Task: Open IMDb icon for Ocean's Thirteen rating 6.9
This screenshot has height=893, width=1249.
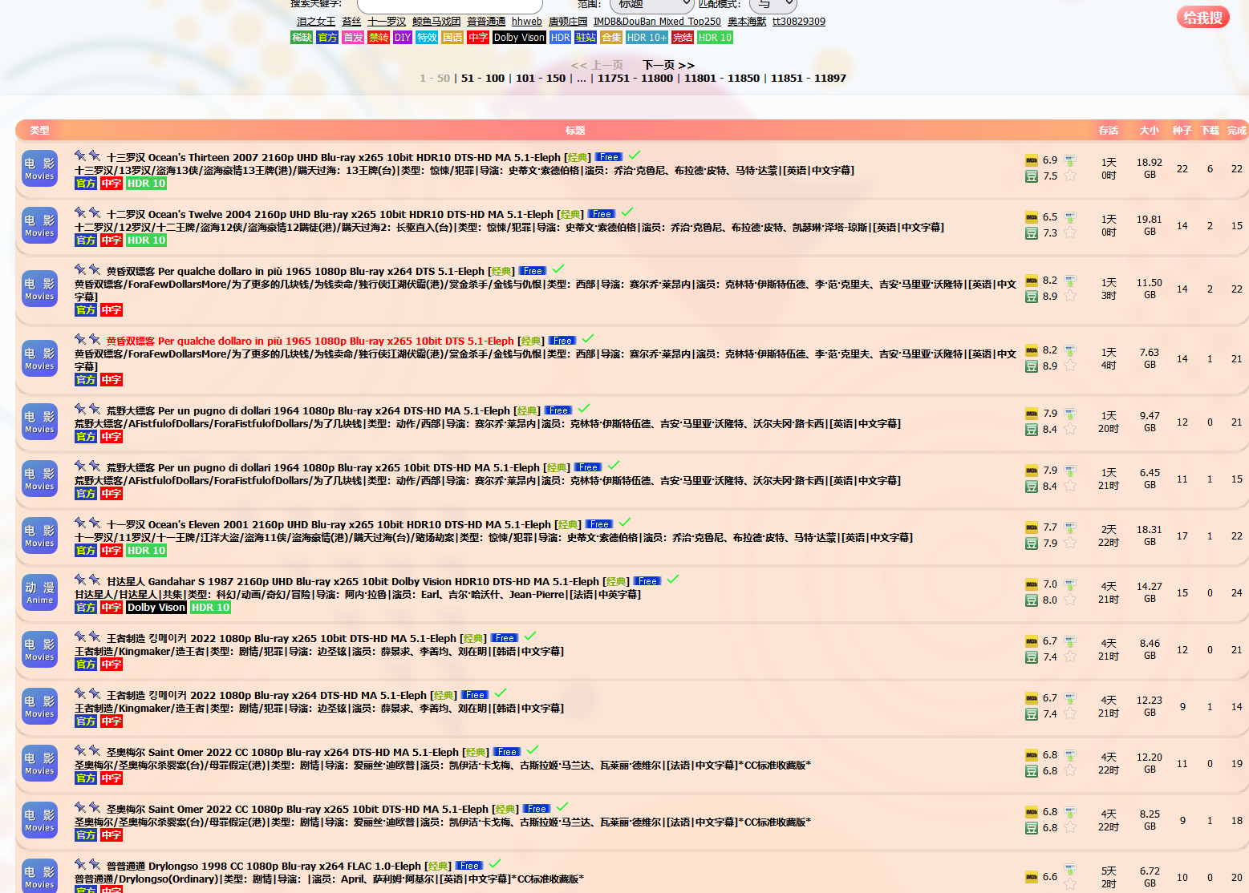Action: coord(1032,160)
